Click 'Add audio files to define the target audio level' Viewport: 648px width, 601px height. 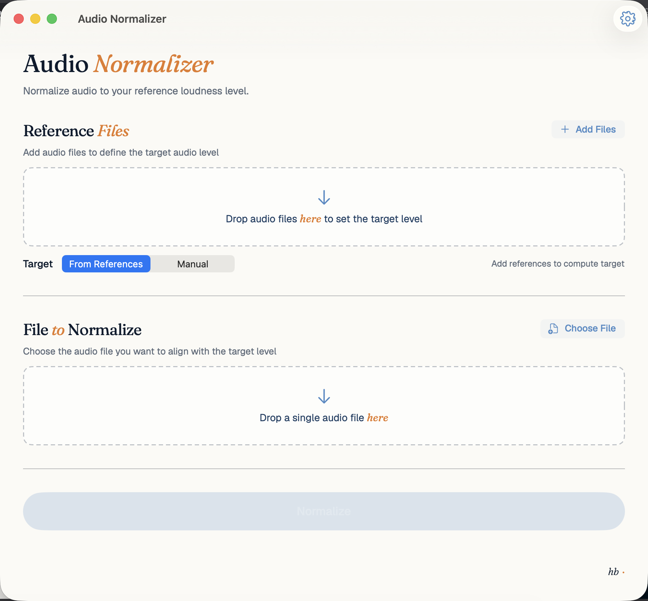[121, 152]
